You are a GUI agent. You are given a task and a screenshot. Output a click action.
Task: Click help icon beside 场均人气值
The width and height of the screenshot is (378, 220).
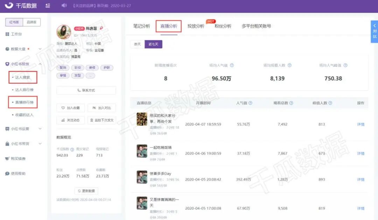pyautogui.click(x=232, y=65)
